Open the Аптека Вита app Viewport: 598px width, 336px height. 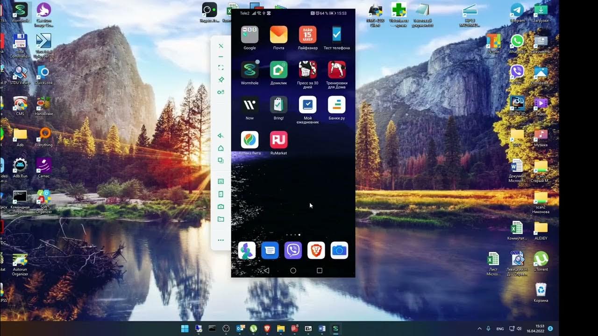pyautogui.click(x=249, y=140)
